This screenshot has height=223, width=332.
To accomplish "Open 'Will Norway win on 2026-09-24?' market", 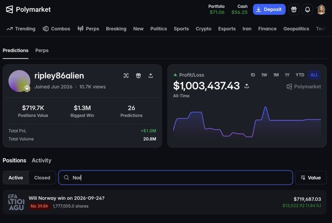I will click(x=66, y=198).
